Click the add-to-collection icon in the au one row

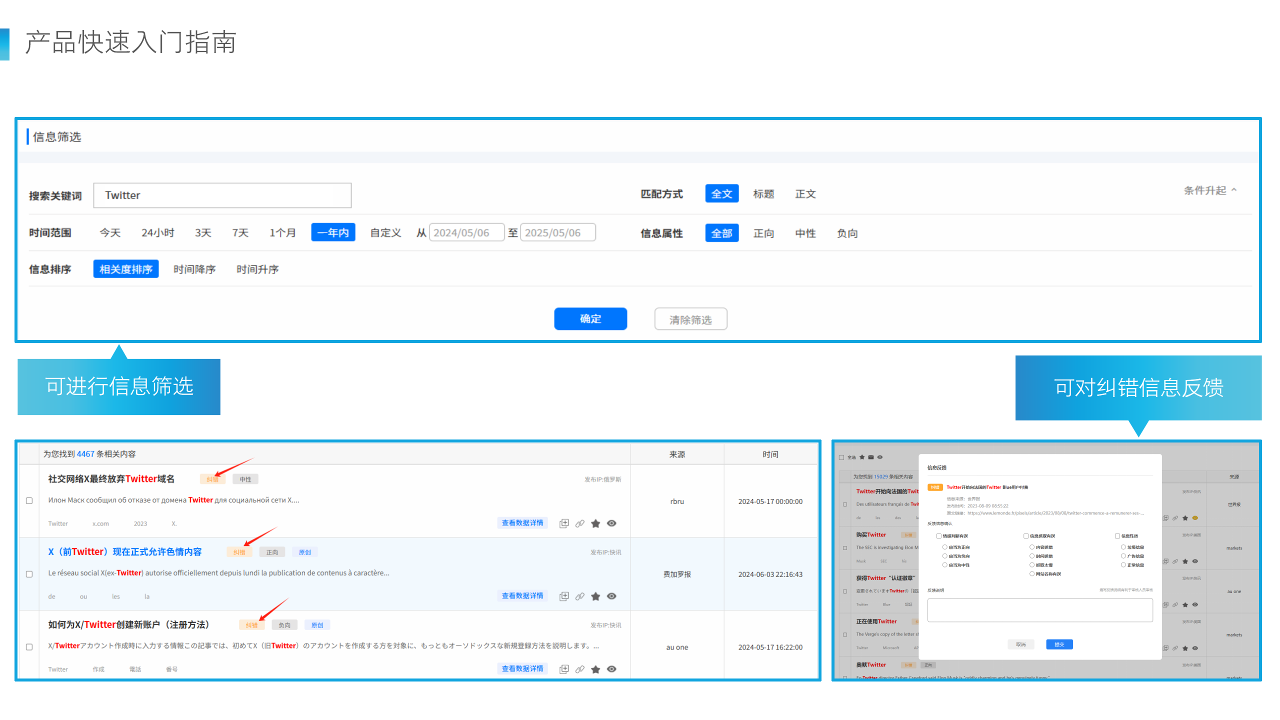pyautogui.click(x=564, y=669)
